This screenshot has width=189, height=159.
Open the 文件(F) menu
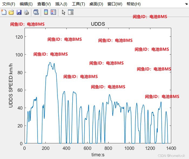tap(9, 4)
